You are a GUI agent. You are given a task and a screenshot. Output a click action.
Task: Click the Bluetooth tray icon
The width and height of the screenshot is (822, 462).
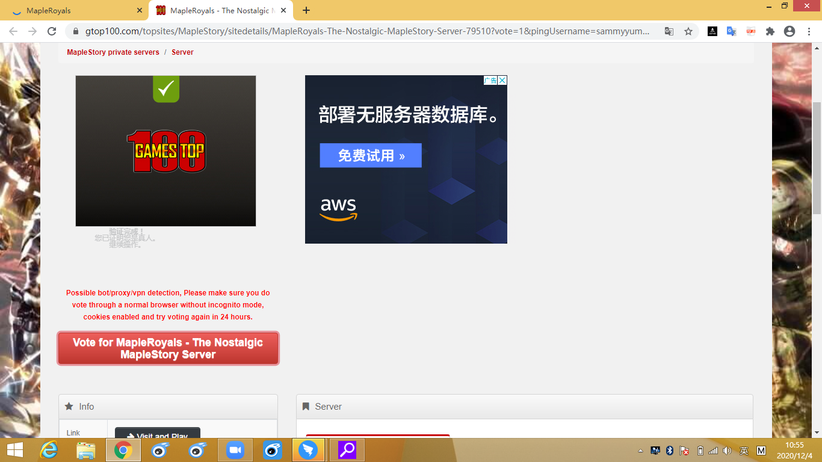(x=669, y=451)
